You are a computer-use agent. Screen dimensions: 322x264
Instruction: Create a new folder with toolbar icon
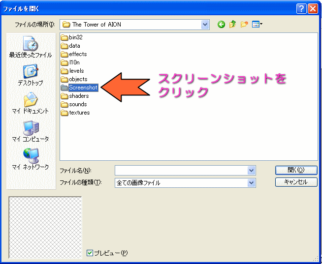pyautogui.click(x=244, y=25)
